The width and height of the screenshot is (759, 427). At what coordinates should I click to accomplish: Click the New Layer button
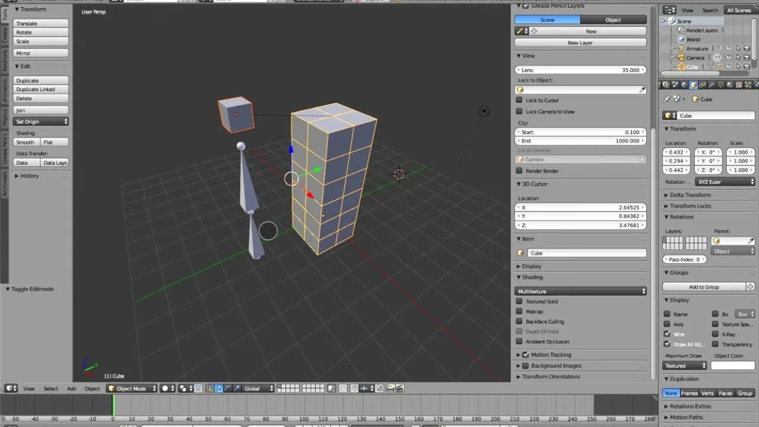(581, 43)
